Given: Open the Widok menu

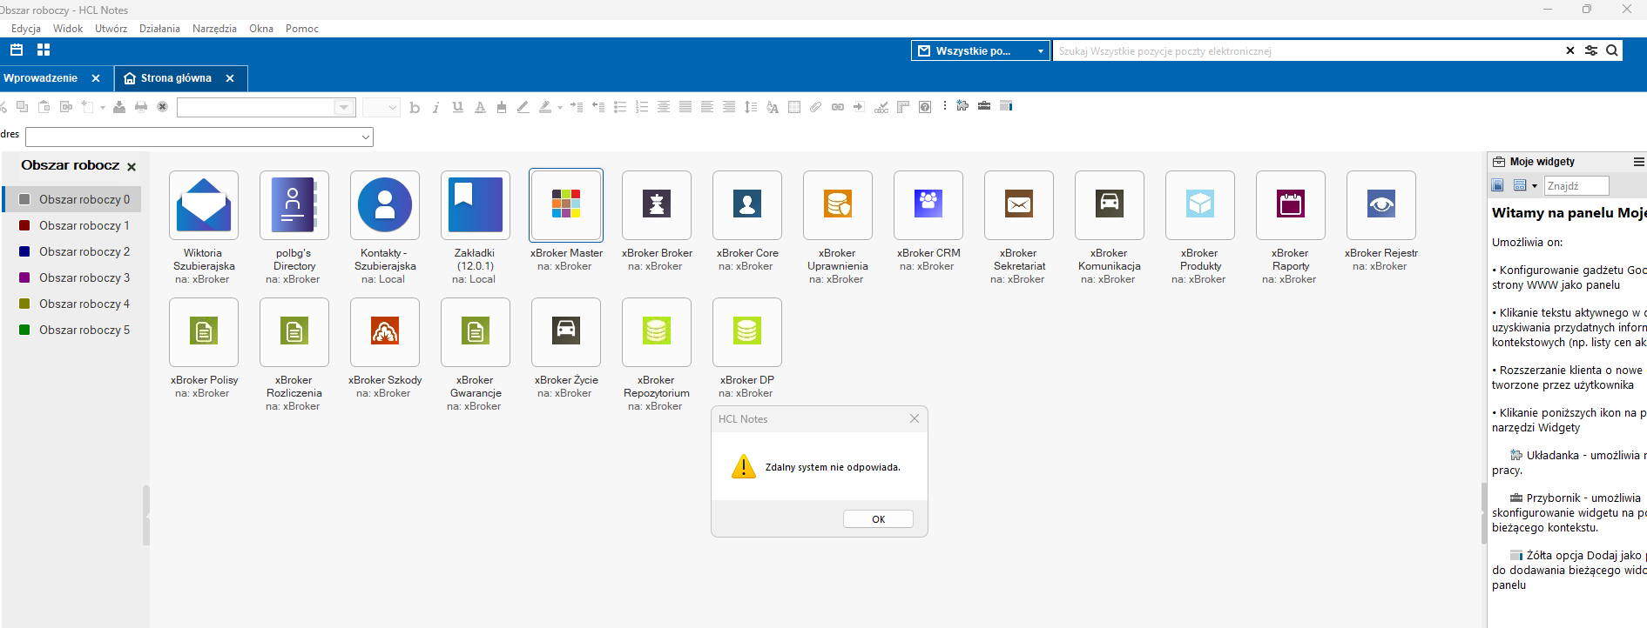Looking at the screenshot, I should pos(68,29).
